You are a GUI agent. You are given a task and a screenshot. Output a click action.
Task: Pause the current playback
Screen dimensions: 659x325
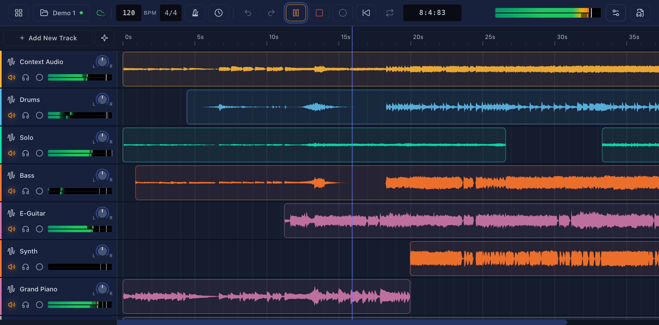pyautogui.click(x=295, y=13)
